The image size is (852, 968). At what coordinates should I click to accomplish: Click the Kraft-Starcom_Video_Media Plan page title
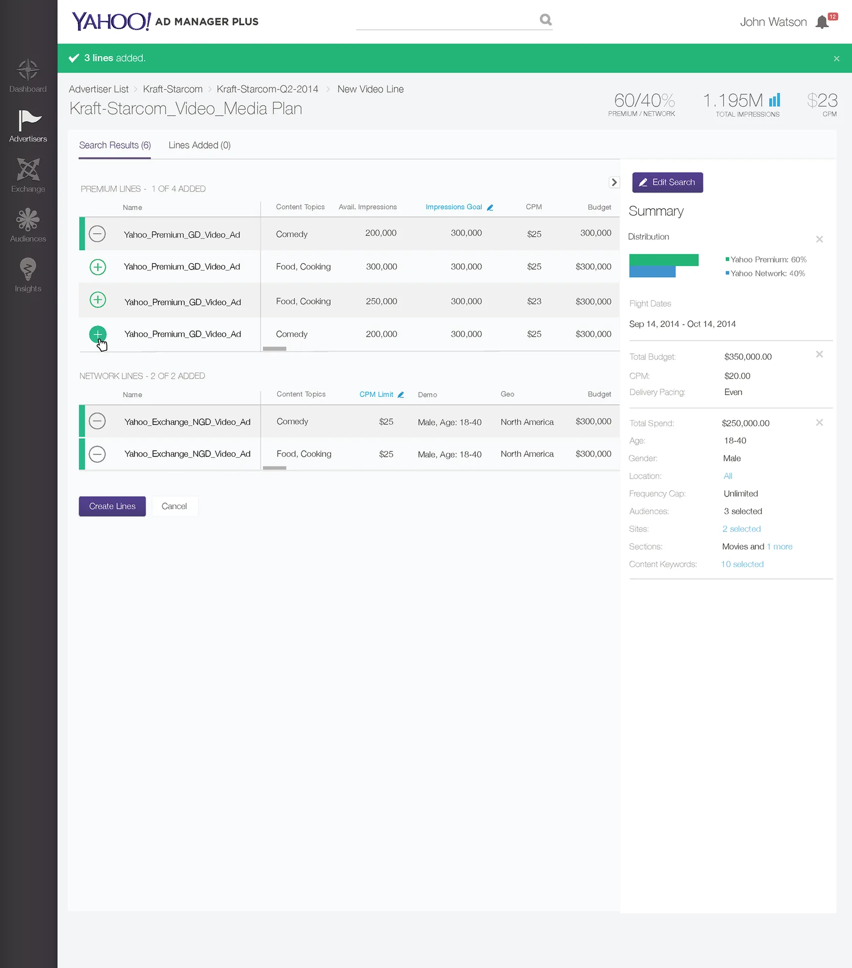186,108
